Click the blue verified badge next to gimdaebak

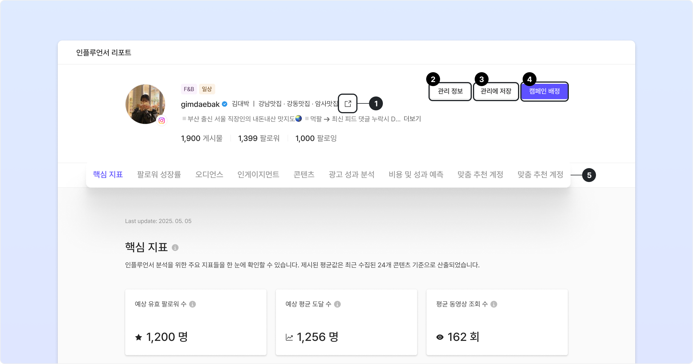tap(225, 104)
